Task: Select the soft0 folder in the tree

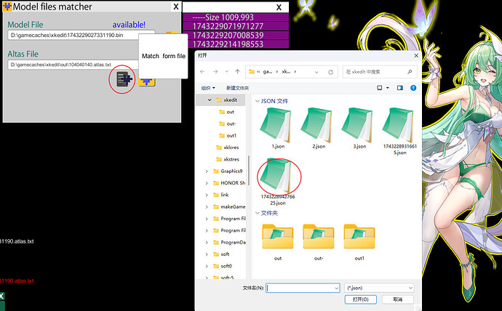Action: [223, 266]
